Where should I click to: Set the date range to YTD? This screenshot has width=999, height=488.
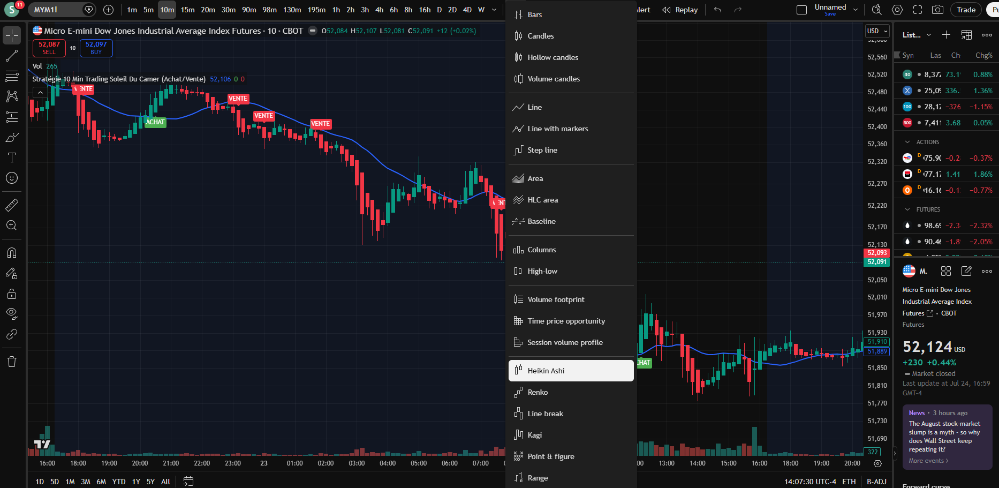(119, 482)
